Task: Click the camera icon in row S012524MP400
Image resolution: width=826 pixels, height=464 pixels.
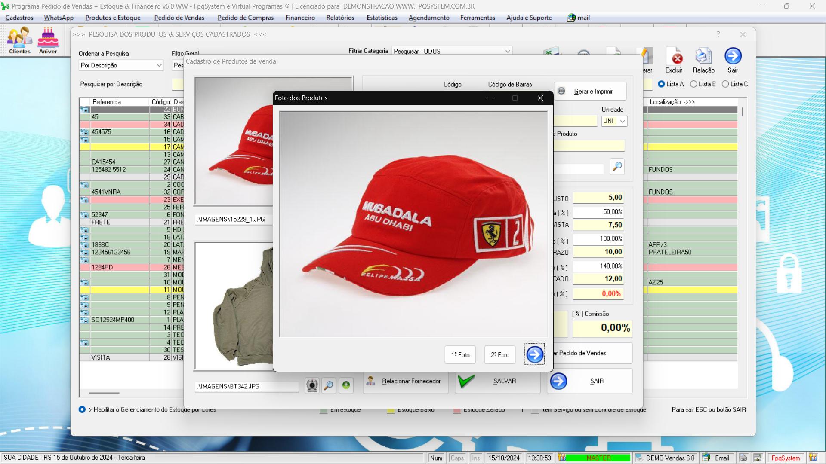Action: [x=84, y=320]
